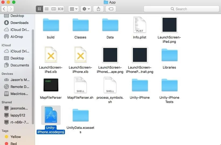Select the UnityData.xcassets folder
The width and height of the screenshot is (221, 145).
click(x=81, y=115)
